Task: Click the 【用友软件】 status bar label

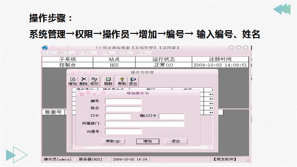Action: point(225,159)
